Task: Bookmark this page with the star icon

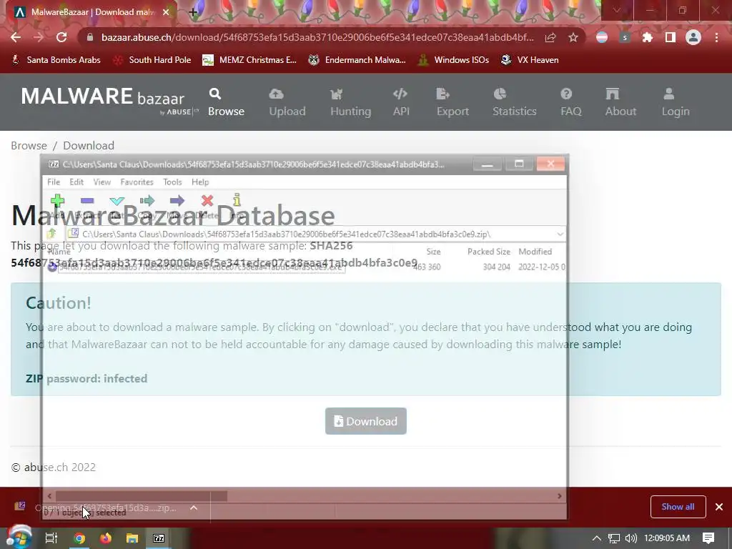Action: (573, 37)
